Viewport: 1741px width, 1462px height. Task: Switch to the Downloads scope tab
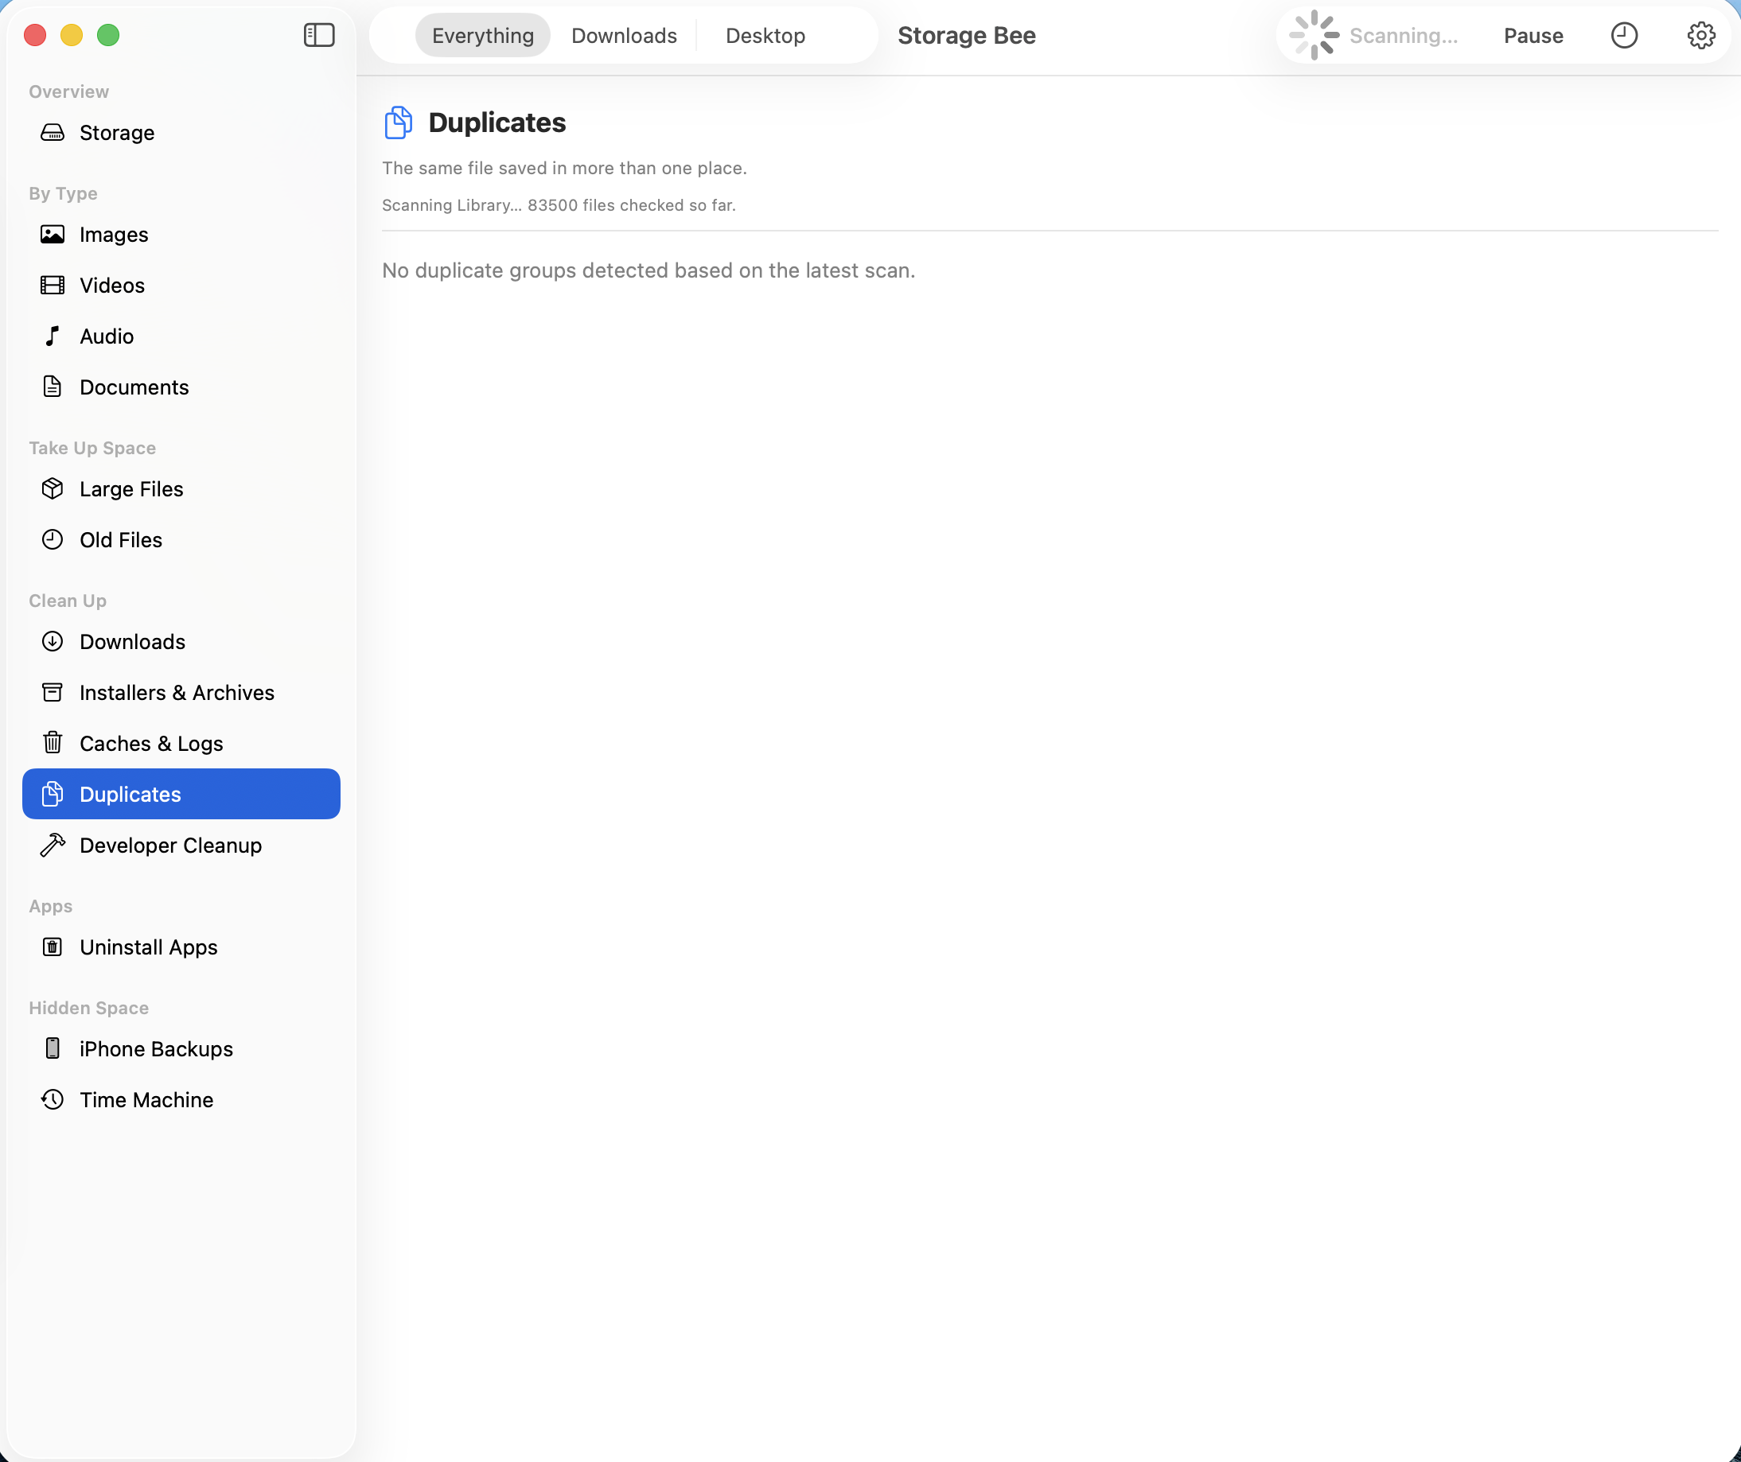(x=625, y=36)
